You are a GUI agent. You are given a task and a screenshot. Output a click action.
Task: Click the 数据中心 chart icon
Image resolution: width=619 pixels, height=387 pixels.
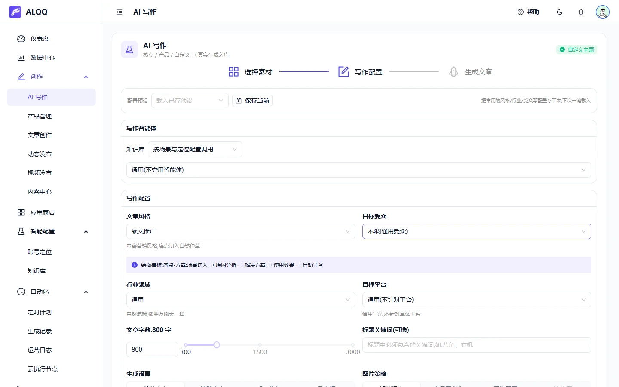[21, 58]
